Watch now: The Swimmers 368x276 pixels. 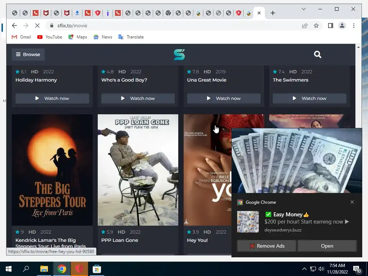click(309, 98)
